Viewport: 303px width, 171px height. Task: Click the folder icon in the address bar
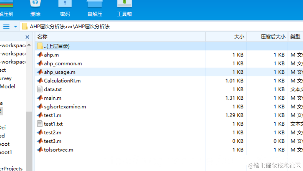point(24,26)
